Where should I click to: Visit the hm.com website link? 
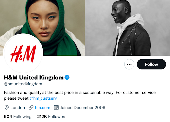42,108
